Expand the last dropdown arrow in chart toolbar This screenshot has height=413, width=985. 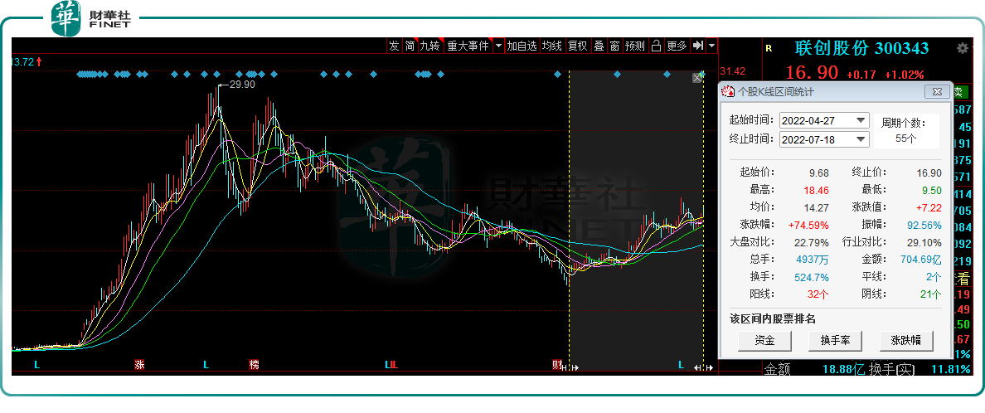coord(711,46)
